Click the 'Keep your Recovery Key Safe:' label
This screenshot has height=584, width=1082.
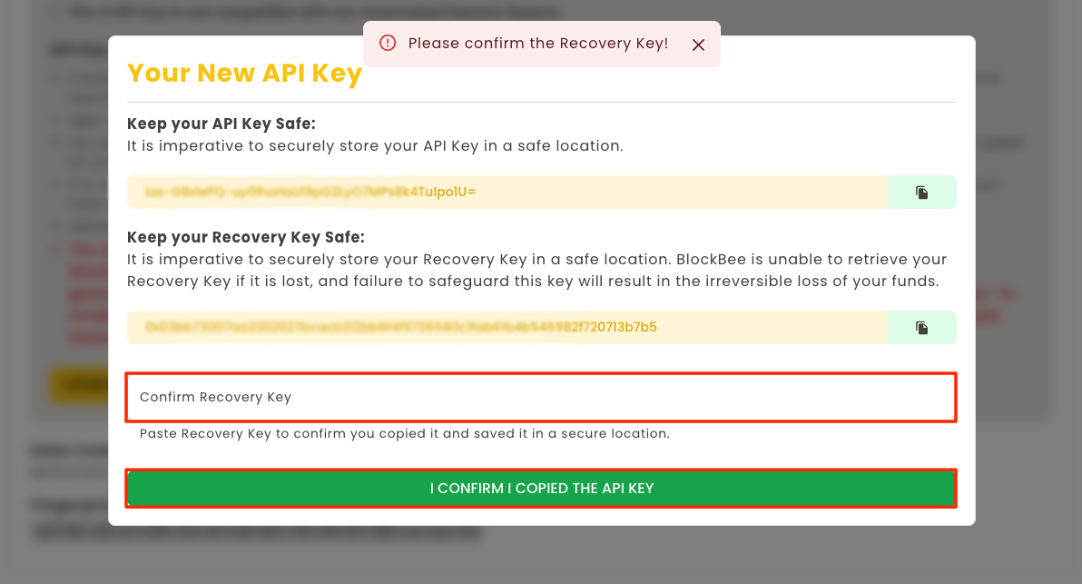point(245,238)
